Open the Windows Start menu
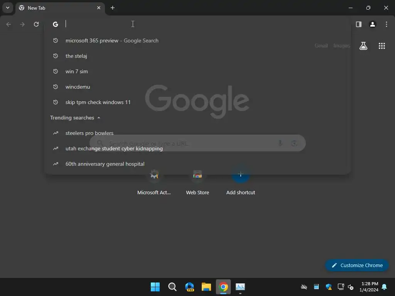This screenshot has width=395, height=296. 155,287
